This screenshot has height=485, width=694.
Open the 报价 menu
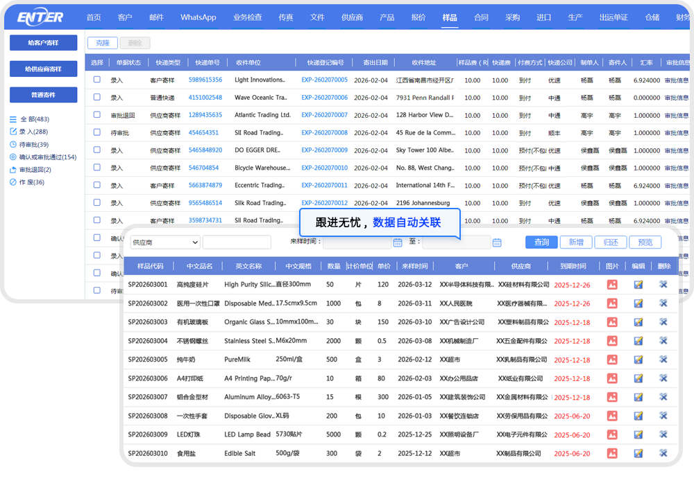click(418, 17)
